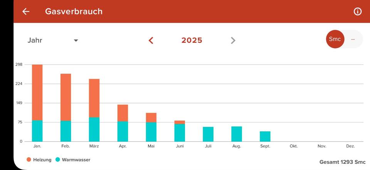370x170 pixels.
Task: Click the Juli warm water bar
Action: (208, 134)
